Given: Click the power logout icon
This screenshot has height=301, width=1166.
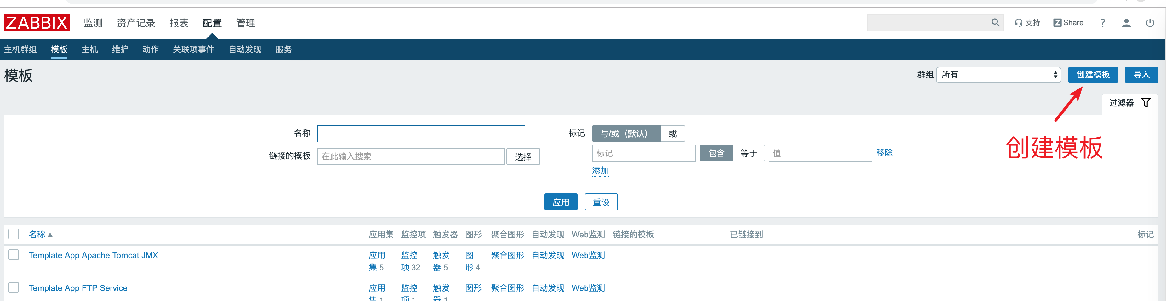Looking at the screenshot, I should (1150, 23).
